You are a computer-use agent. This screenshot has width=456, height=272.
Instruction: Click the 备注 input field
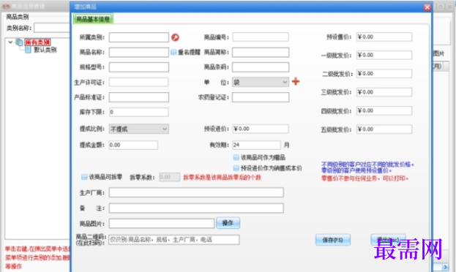[x=196, y=208]
